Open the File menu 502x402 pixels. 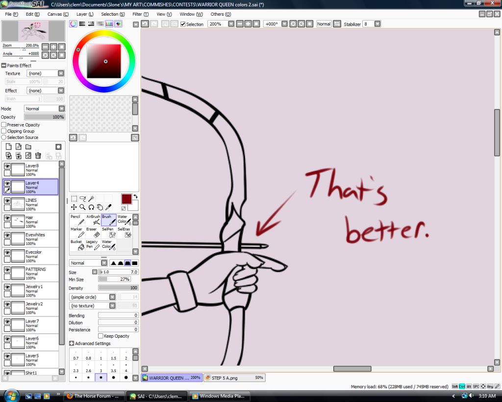point(12,14)
